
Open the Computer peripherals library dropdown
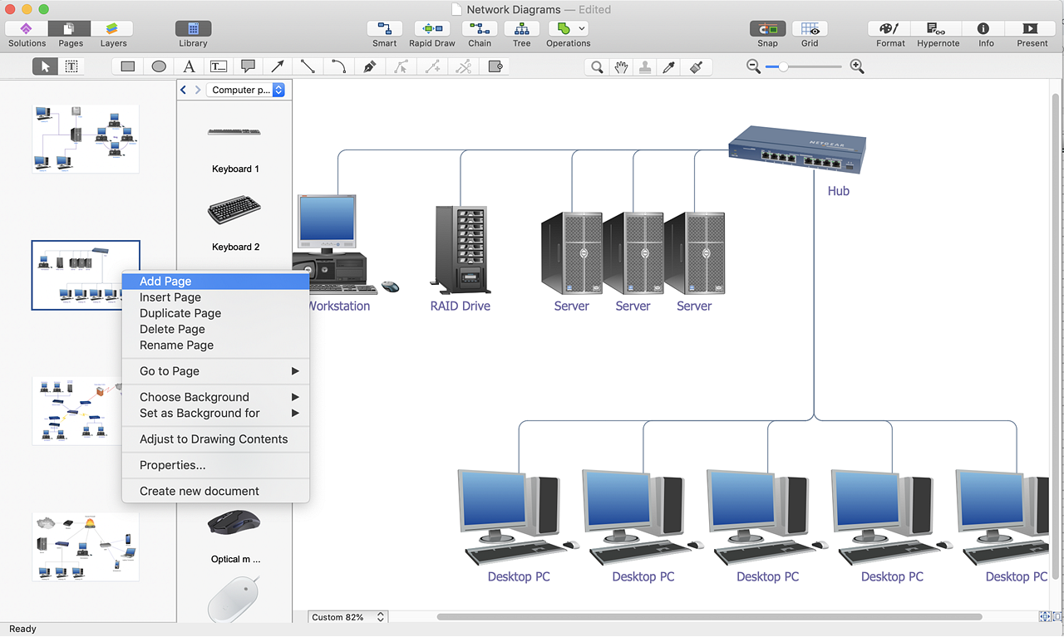coord(246,90)
